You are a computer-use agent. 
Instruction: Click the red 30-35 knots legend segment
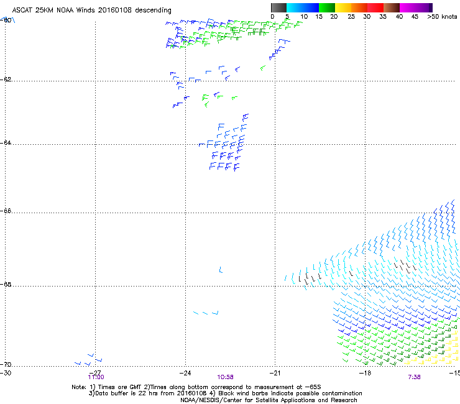(375, 7)
